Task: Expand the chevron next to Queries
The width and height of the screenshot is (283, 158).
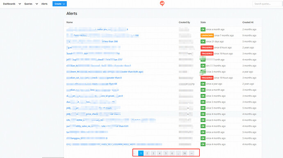Action: point(37,4)
